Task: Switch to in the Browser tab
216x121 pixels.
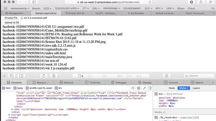Action: coord(136,13)
